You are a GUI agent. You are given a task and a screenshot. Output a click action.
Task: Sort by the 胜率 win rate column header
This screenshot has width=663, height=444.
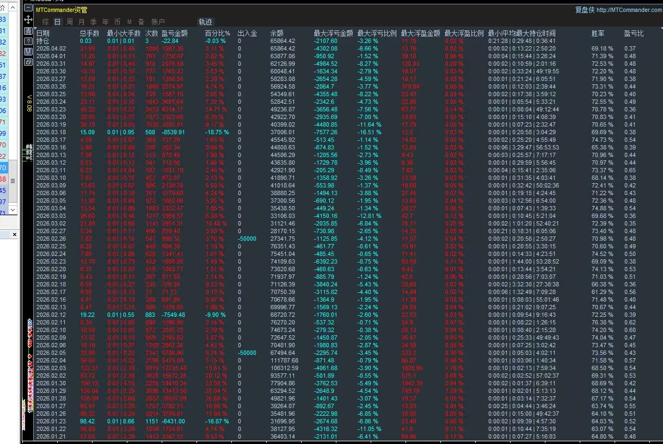tap(598, 34)
